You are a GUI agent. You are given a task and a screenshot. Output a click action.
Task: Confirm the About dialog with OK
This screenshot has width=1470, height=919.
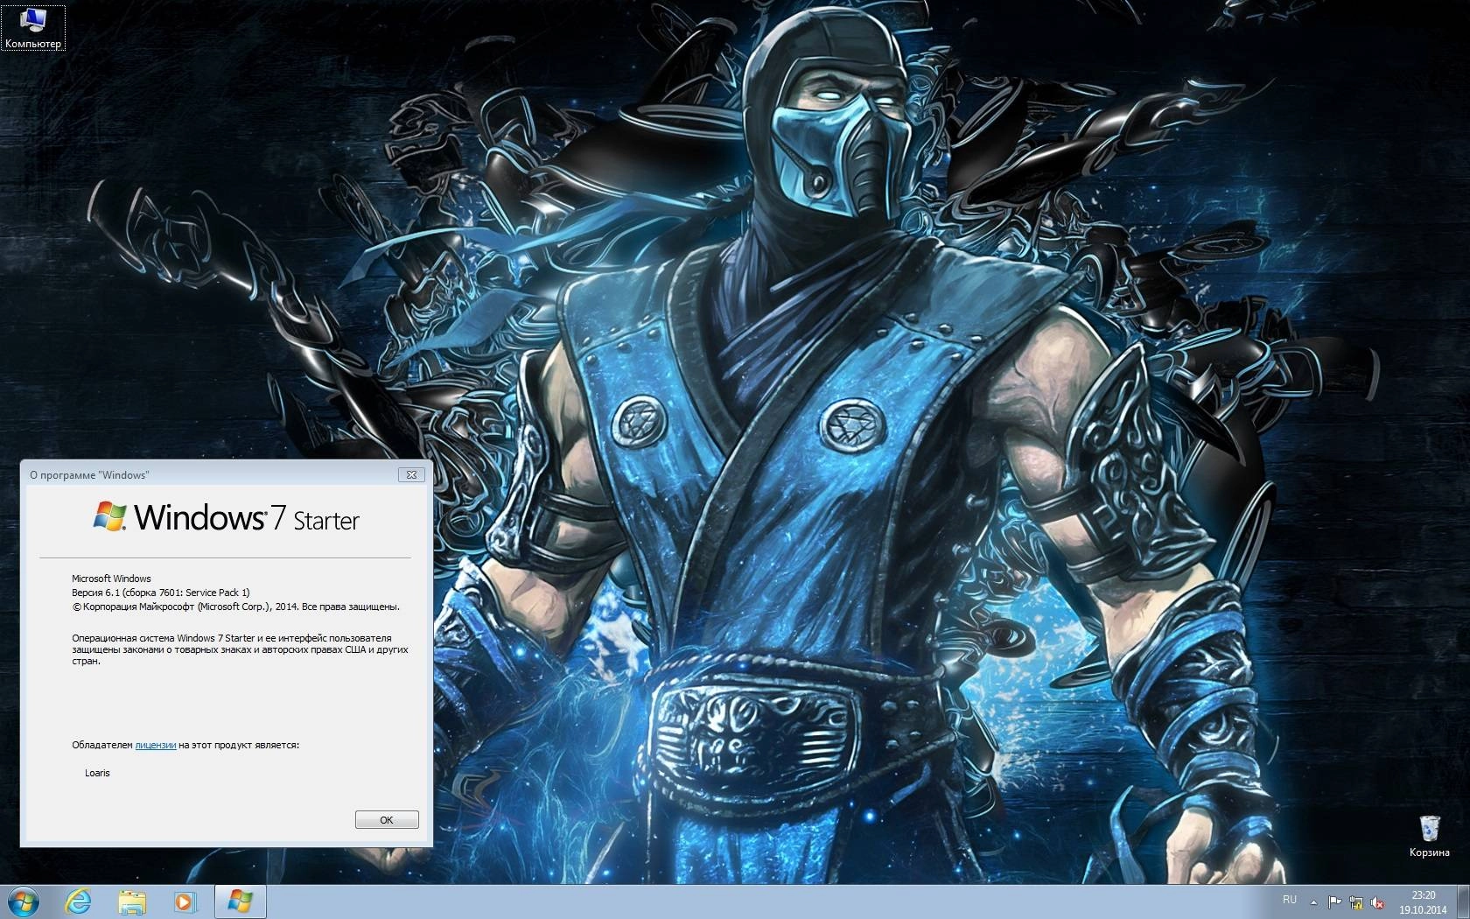point(387,820)
